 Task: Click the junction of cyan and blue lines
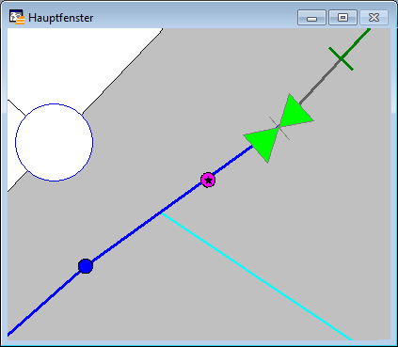(162, 213)
